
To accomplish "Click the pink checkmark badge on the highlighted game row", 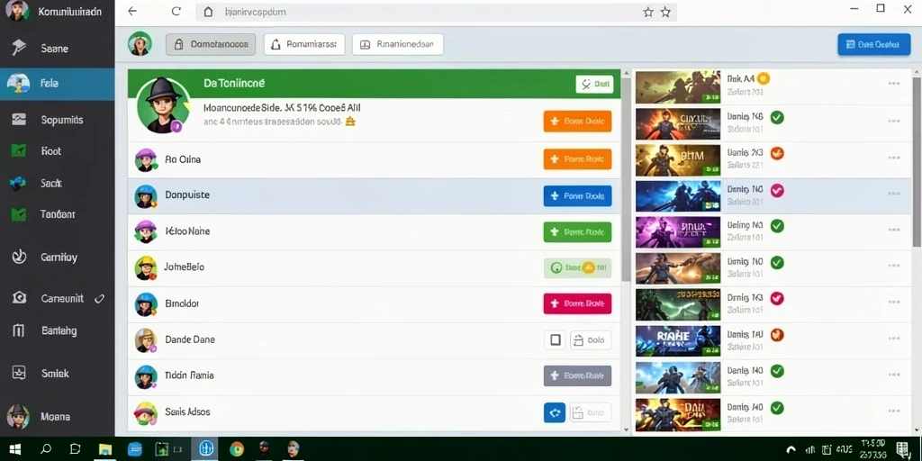I will (x=777, y=190).
